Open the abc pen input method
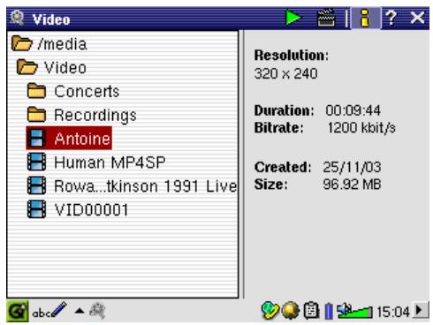The image size is (433, 325). [49, 311]
